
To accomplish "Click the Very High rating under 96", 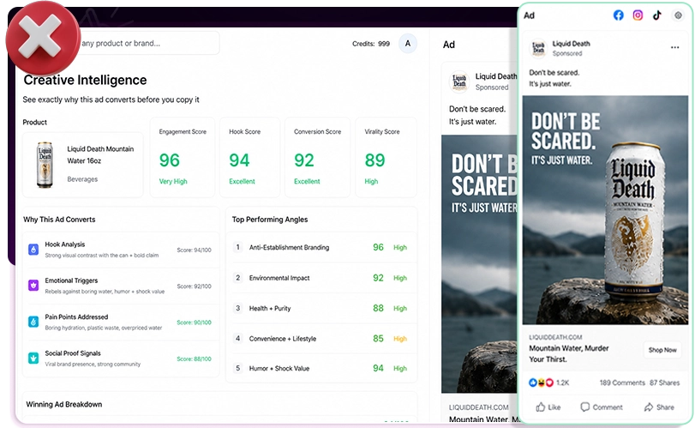I will [173, 181].
